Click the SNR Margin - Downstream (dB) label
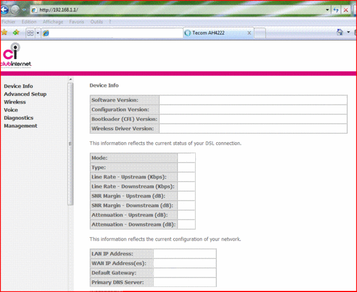357x292 pixels. coord(132,206)
